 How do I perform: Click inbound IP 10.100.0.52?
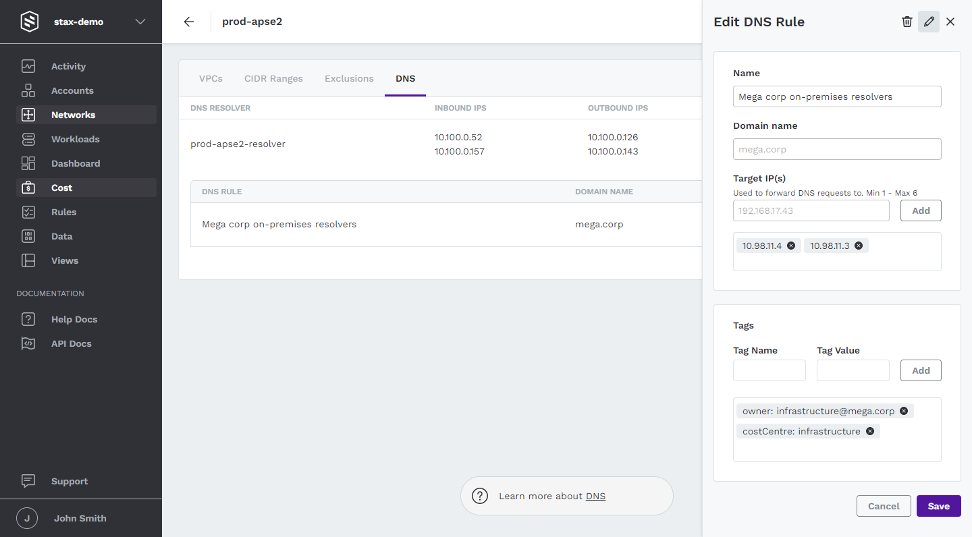coord(458,137)
